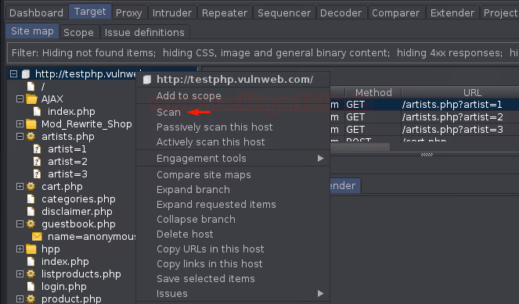Switch to the Intruder tab
The height and width of the screenshot is (304, 519).
click(x=172, y=13)
